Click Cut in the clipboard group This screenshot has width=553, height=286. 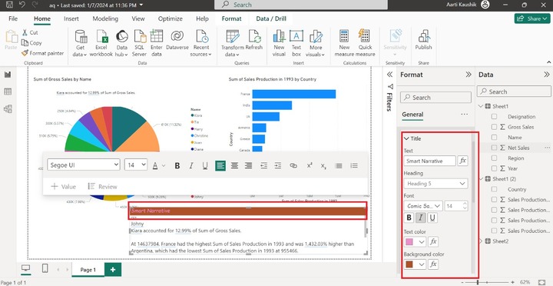(30, 32)
